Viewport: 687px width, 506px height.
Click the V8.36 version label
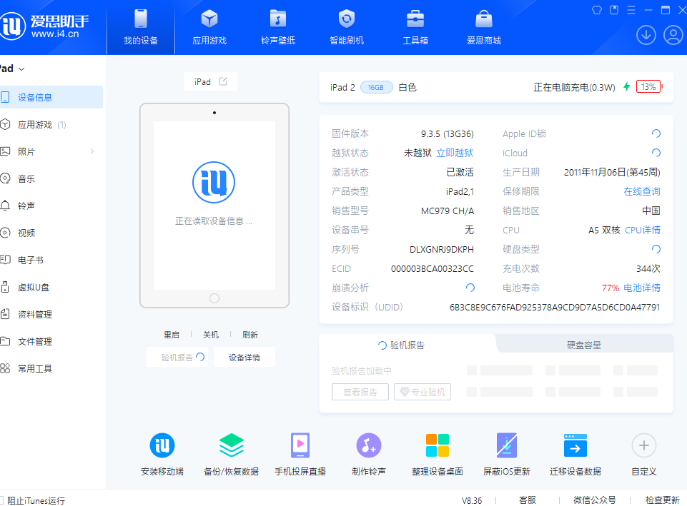[x=471, y=500]
